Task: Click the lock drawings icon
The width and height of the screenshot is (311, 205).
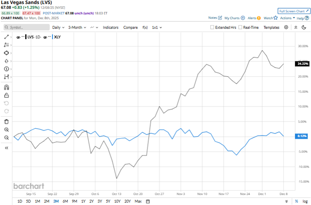Action: pyautogui.click(x=6, y=95)
